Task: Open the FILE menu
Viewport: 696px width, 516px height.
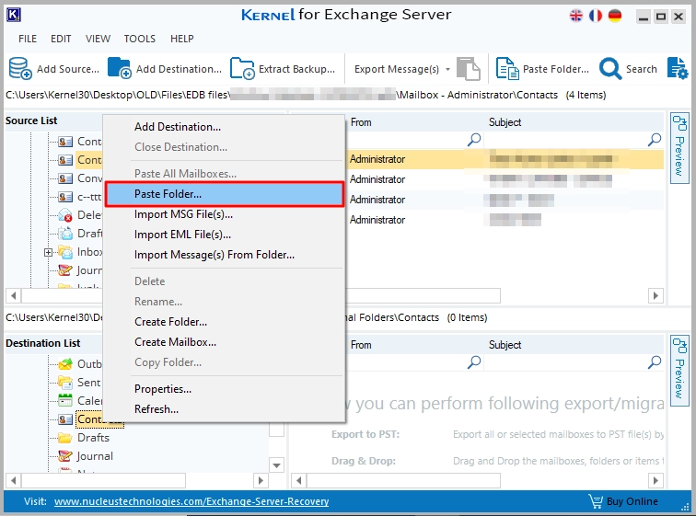Action: [28, 39]
